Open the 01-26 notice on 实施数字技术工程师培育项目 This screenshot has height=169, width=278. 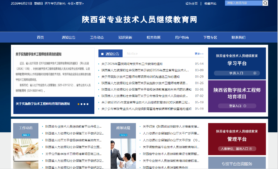[x=144, y=83]
